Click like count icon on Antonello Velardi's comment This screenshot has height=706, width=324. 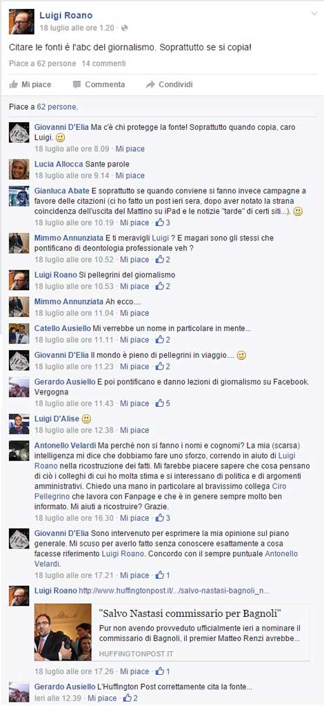pos(159,518)
